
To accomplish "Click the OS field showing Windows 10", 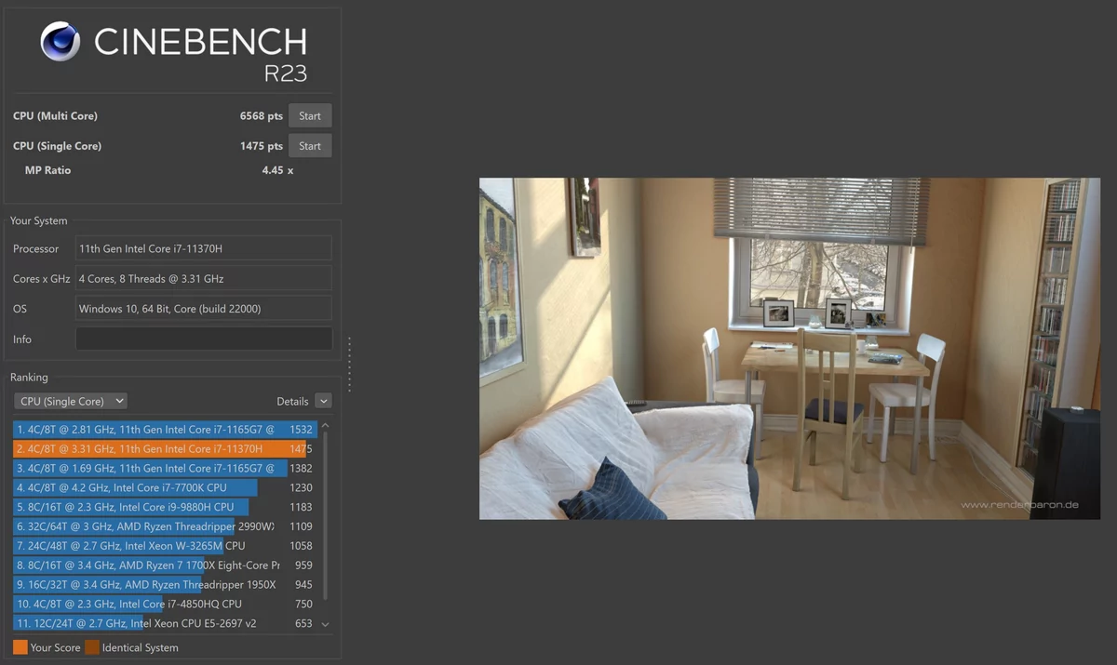I will (204, 308).
